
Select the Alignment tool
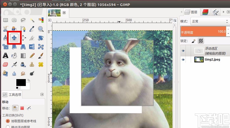coord(23,38)
